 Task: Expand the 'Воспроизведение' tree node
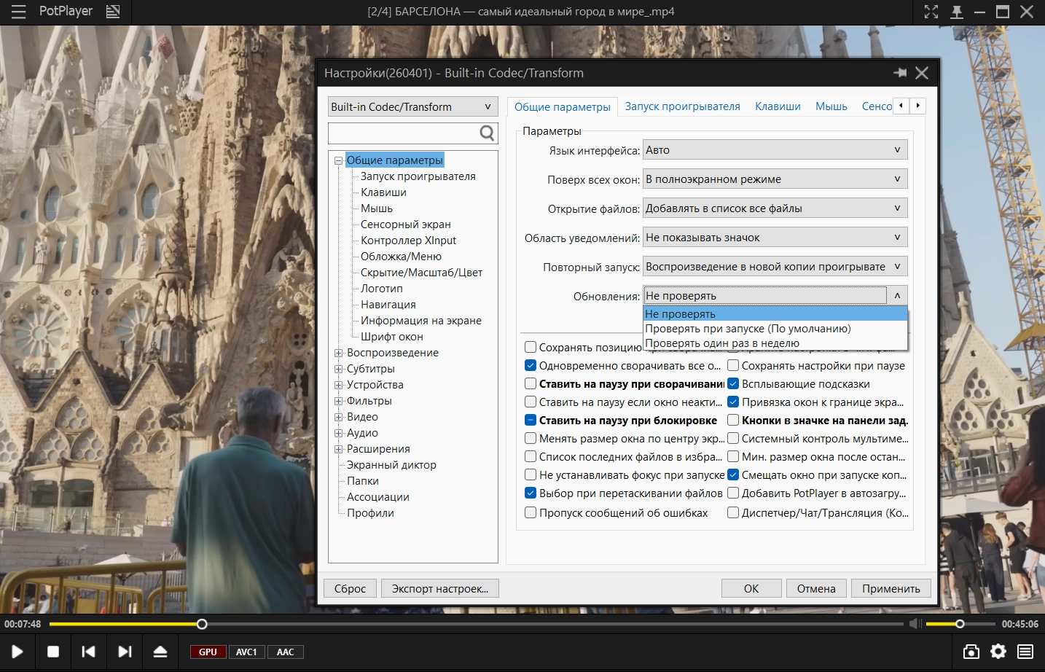pos(338,353)
